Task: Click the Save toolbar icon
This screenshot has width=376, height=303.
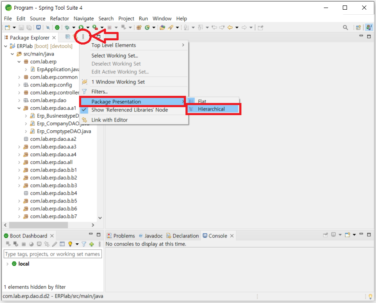Action: 21,28
